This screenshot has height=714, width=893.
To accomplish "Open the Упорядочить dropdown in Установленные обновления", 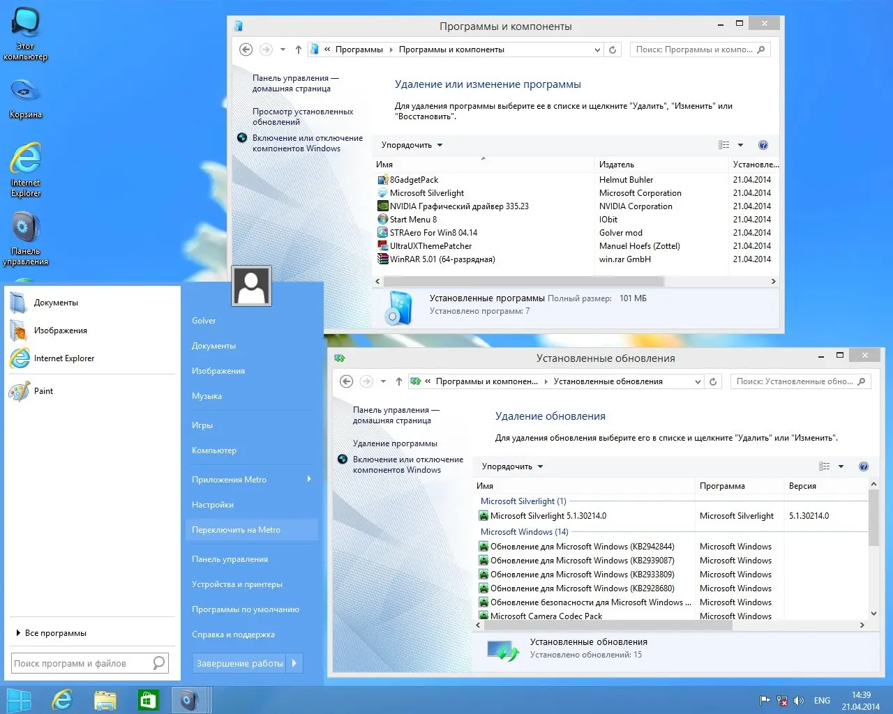I will (x=512, y=466).
